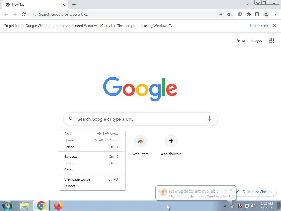Choose Print... in context menu
This screenshot has width=281, height=211.
pos(91,163)
